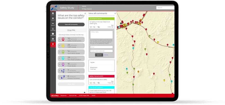This screenshot has width=225, height=105.
Task: Go to Home in the sidebar
Action: pos(53,14)
